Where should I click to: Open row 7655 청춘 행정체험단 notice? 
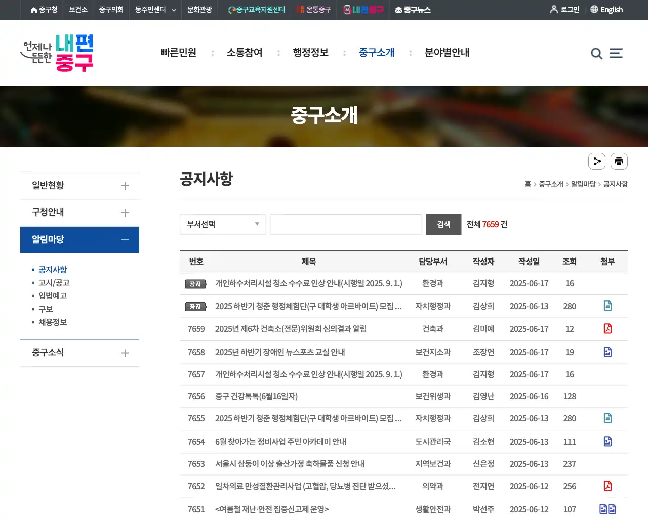pyautogui.click(x=309, y=418)
